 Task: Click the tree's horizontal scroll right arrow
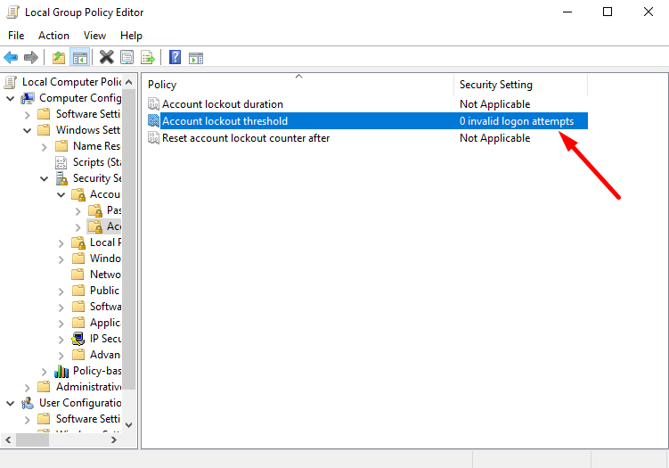point(114,439)
